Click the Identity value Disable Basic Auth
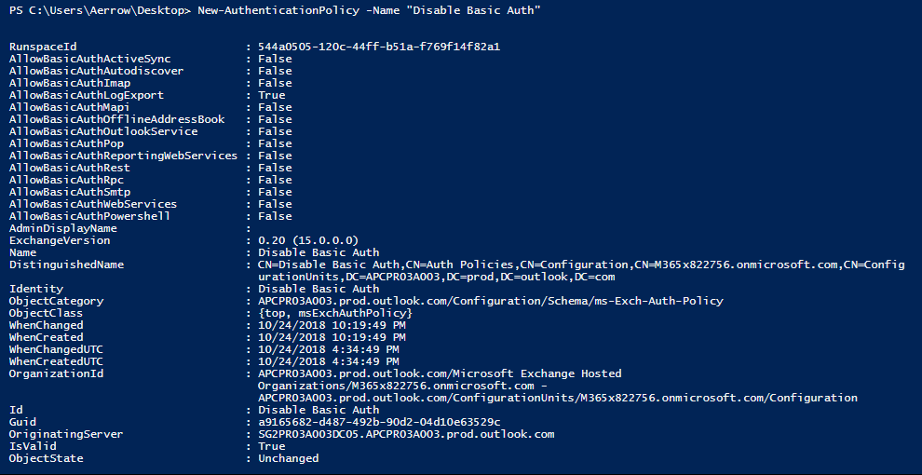922x475 pixels. pos(319,290)
